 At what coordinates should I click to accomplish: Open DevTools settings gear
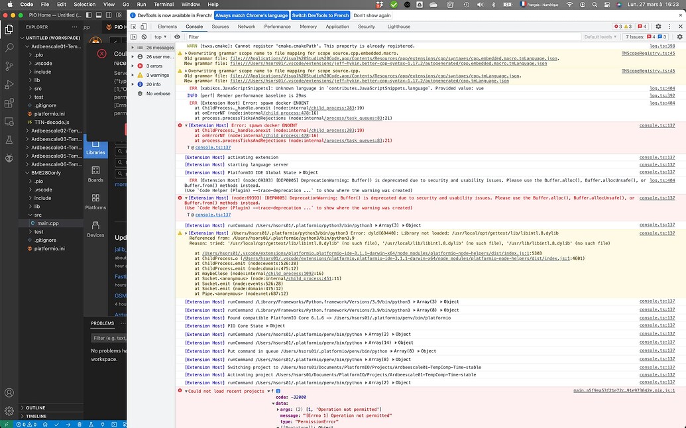coord(658,27)
